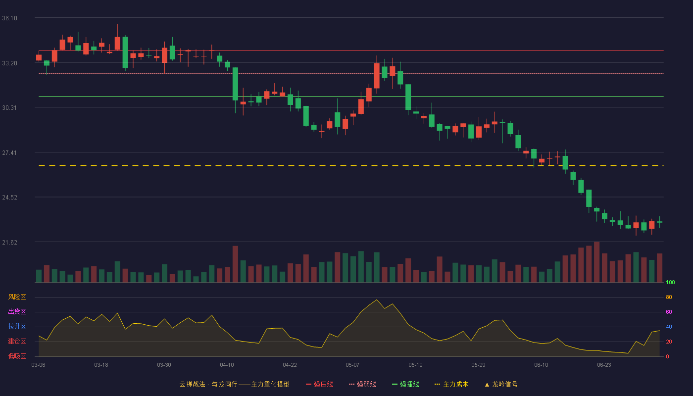Click the 06-10 date label
The width and height of the screenshot is (693, 396).
click(541, 365)
